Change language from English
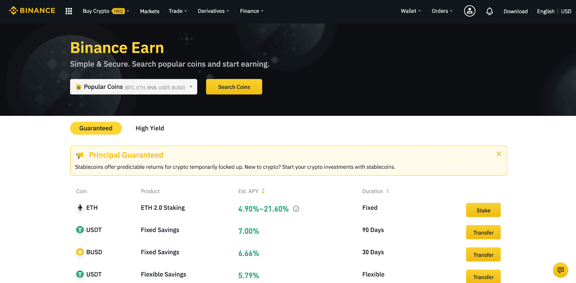576x283 pixels. 545,12
